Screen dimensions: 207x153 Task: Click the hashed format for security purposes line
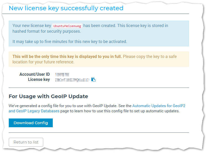pos(47,31)
